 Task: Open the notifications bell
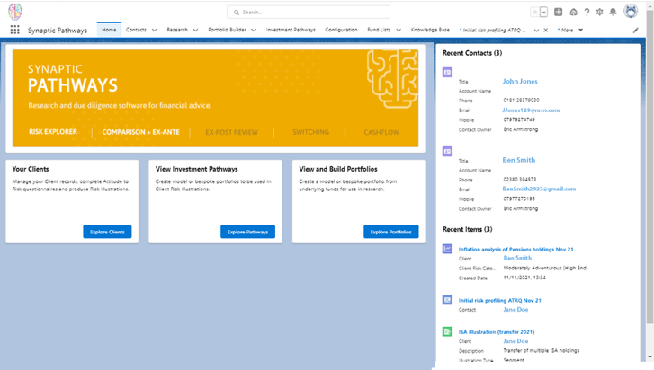[613, 12]
